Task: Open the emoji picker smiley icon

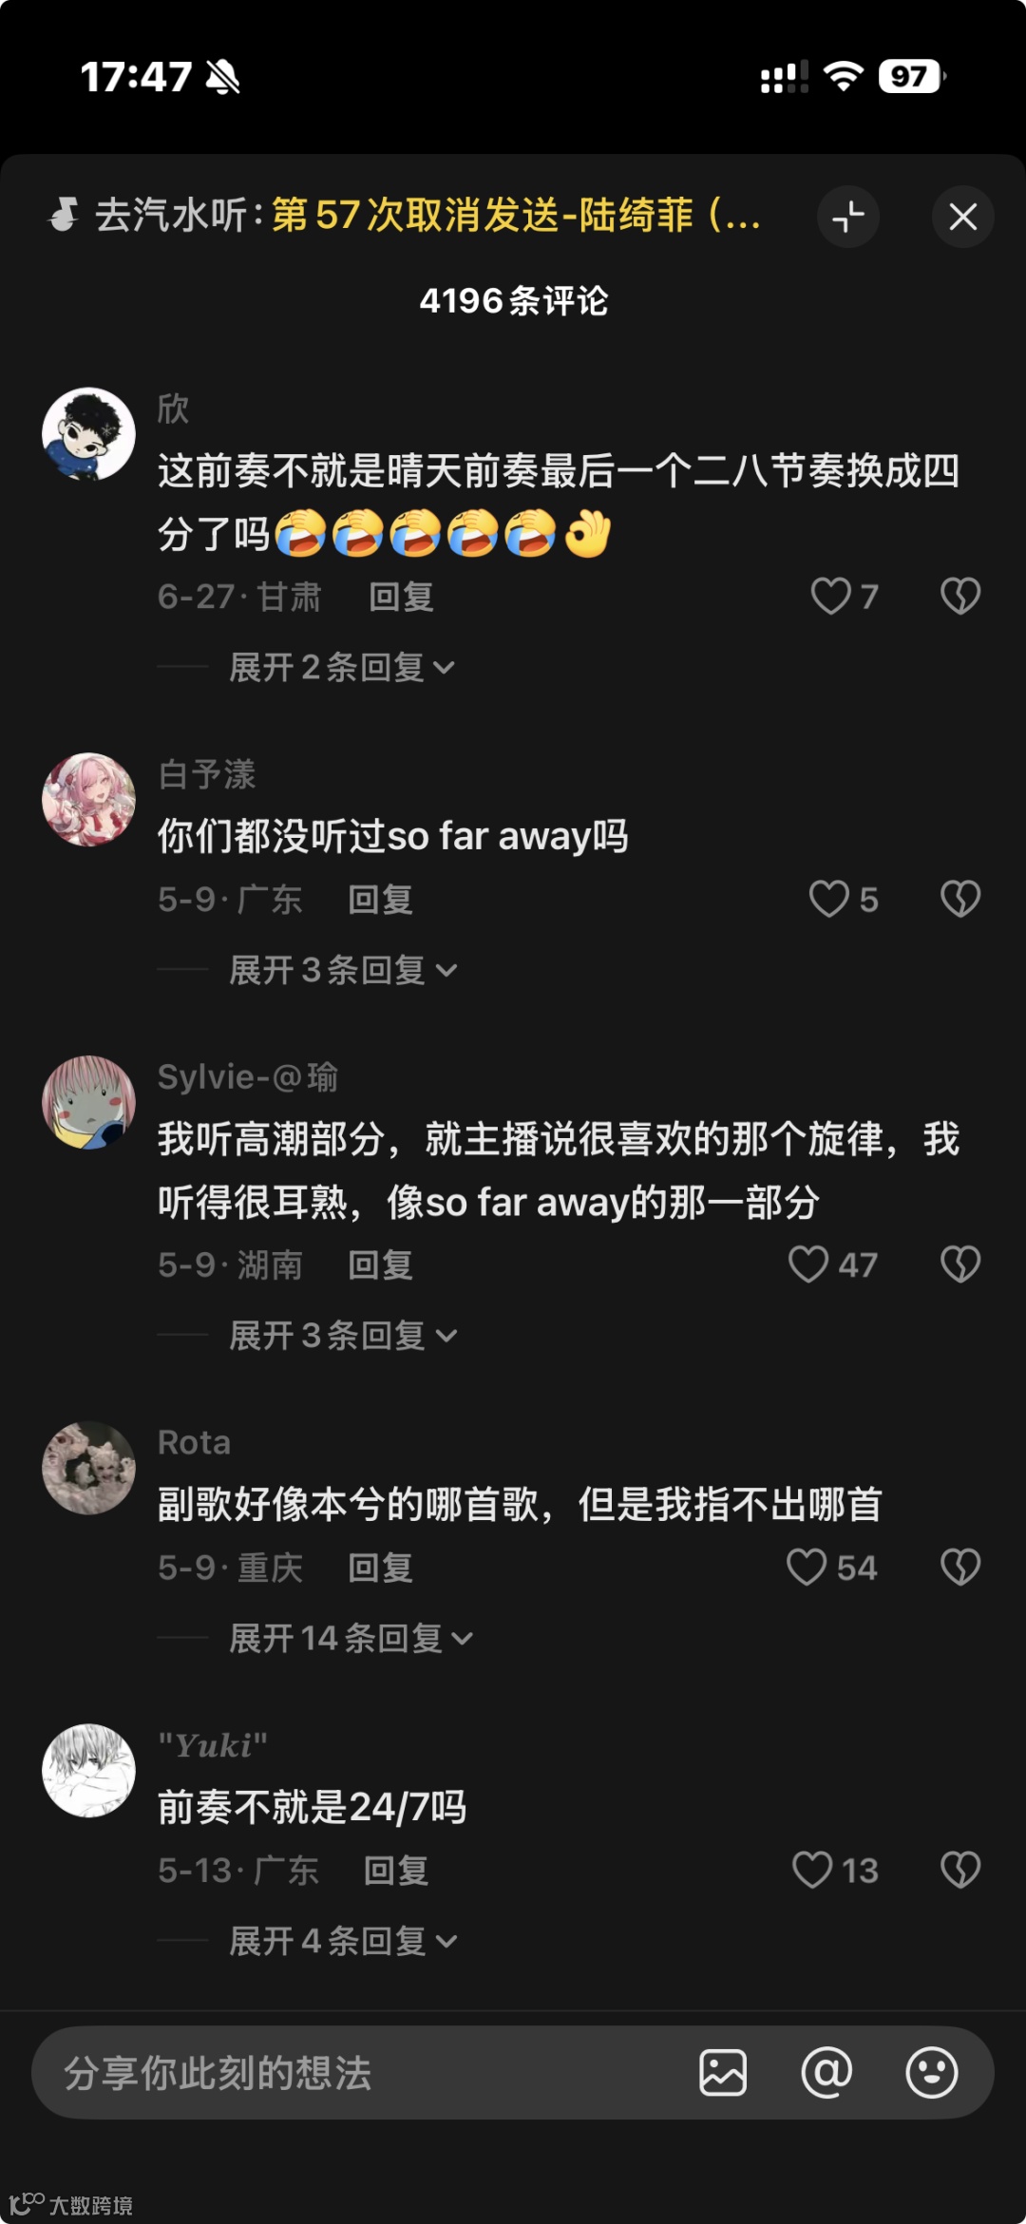Action: tap(931, 2072)
